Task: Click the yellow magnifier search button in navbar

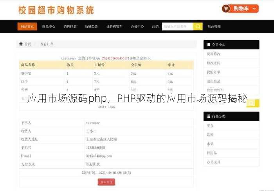Action: [198, 27]
